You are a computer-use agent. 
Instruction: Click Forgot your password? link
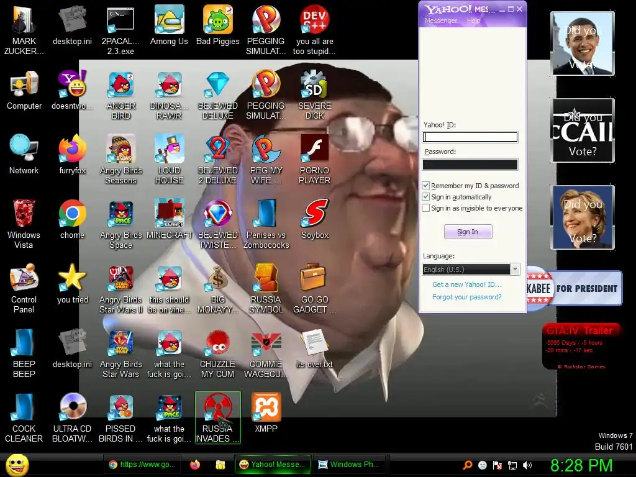(x=467, y=297)
